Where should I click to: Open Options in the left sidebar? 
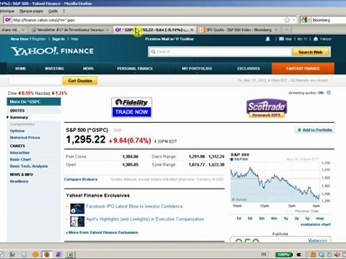pyautogui.click(x=17, y=131)
